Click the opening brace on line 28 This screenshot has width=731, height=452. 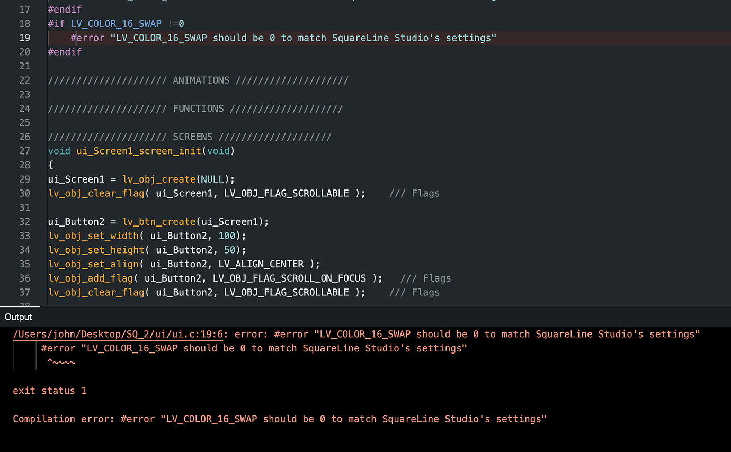tap(51, 165)
